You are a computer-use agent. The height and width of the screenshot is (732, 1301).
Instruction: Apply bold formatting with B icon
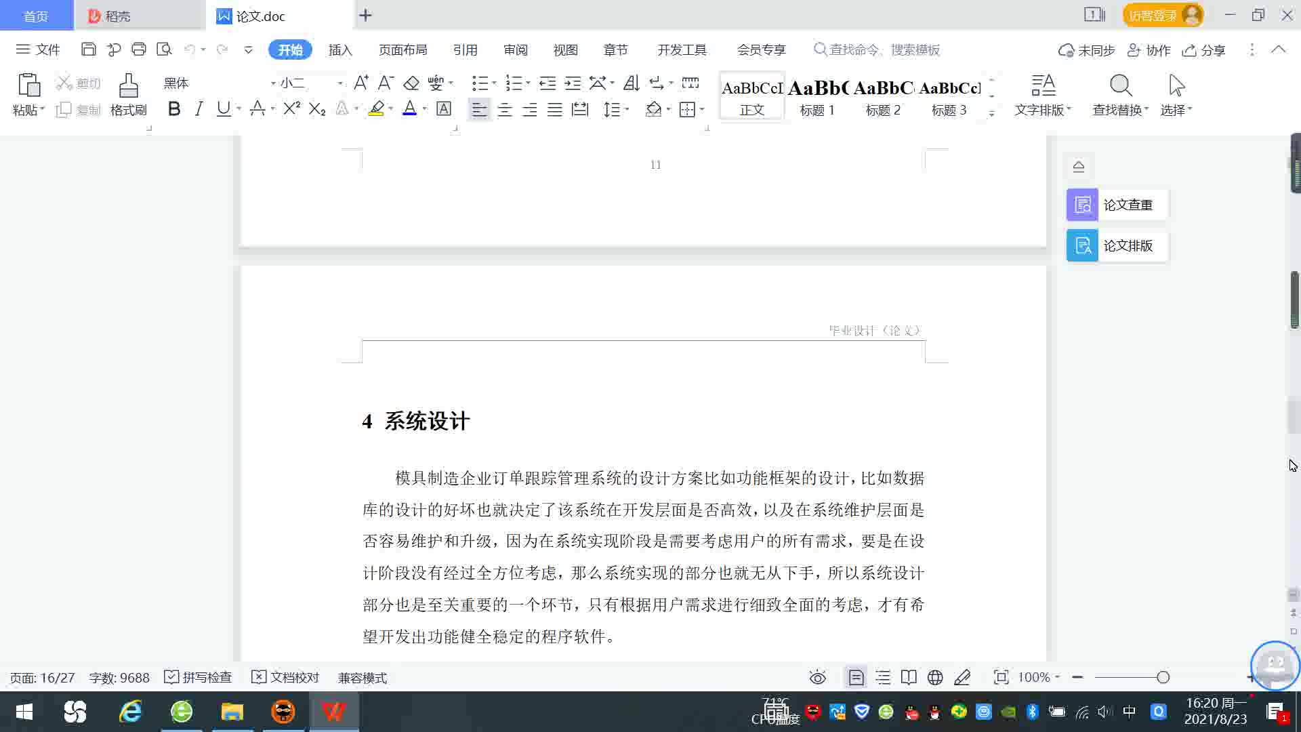pyautogui.click(x=174, y=109)
